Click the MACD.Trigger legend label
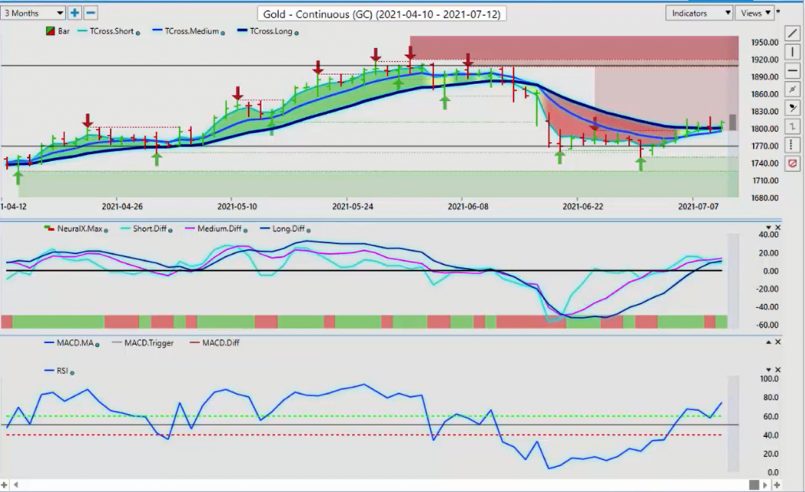Screen dimensions: 805x492 tap(149, 343)
